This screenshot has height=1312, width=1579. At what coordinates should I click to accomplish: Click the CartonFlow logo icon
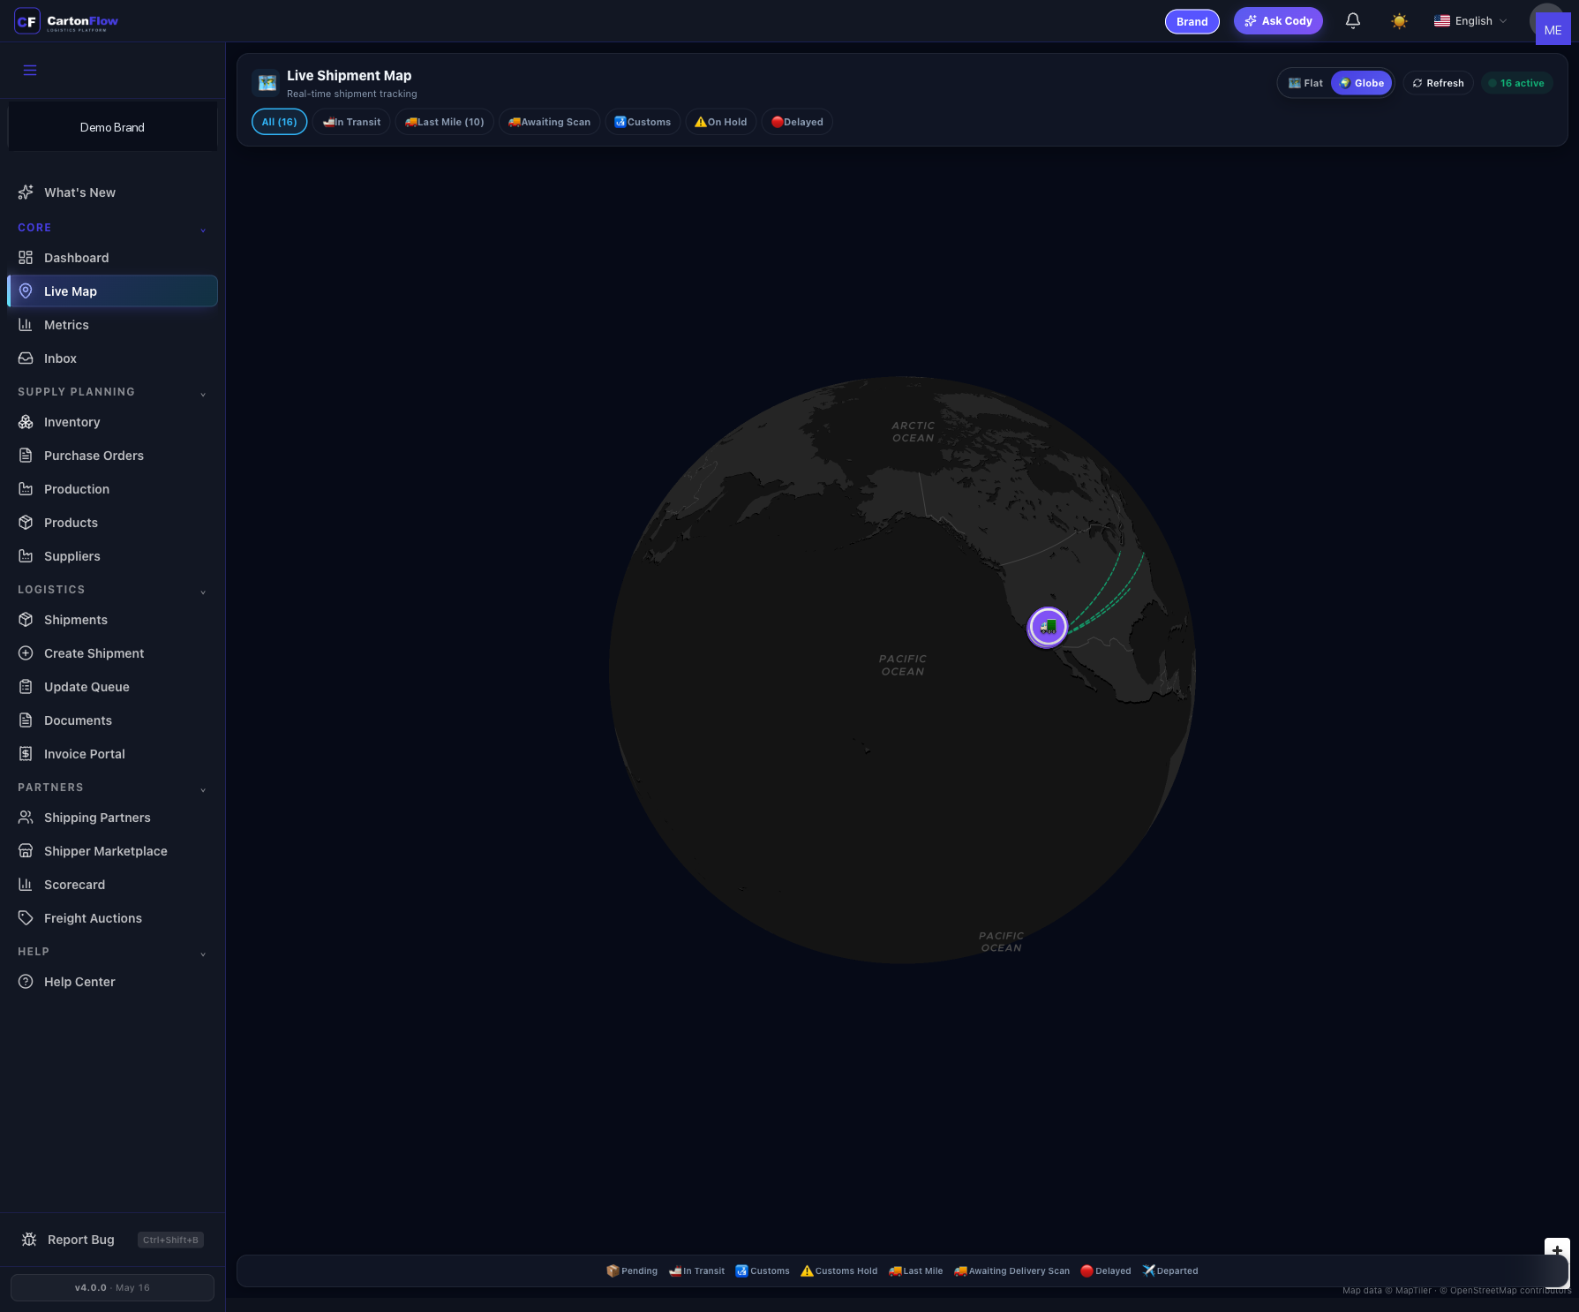click(x=27, y=21)
